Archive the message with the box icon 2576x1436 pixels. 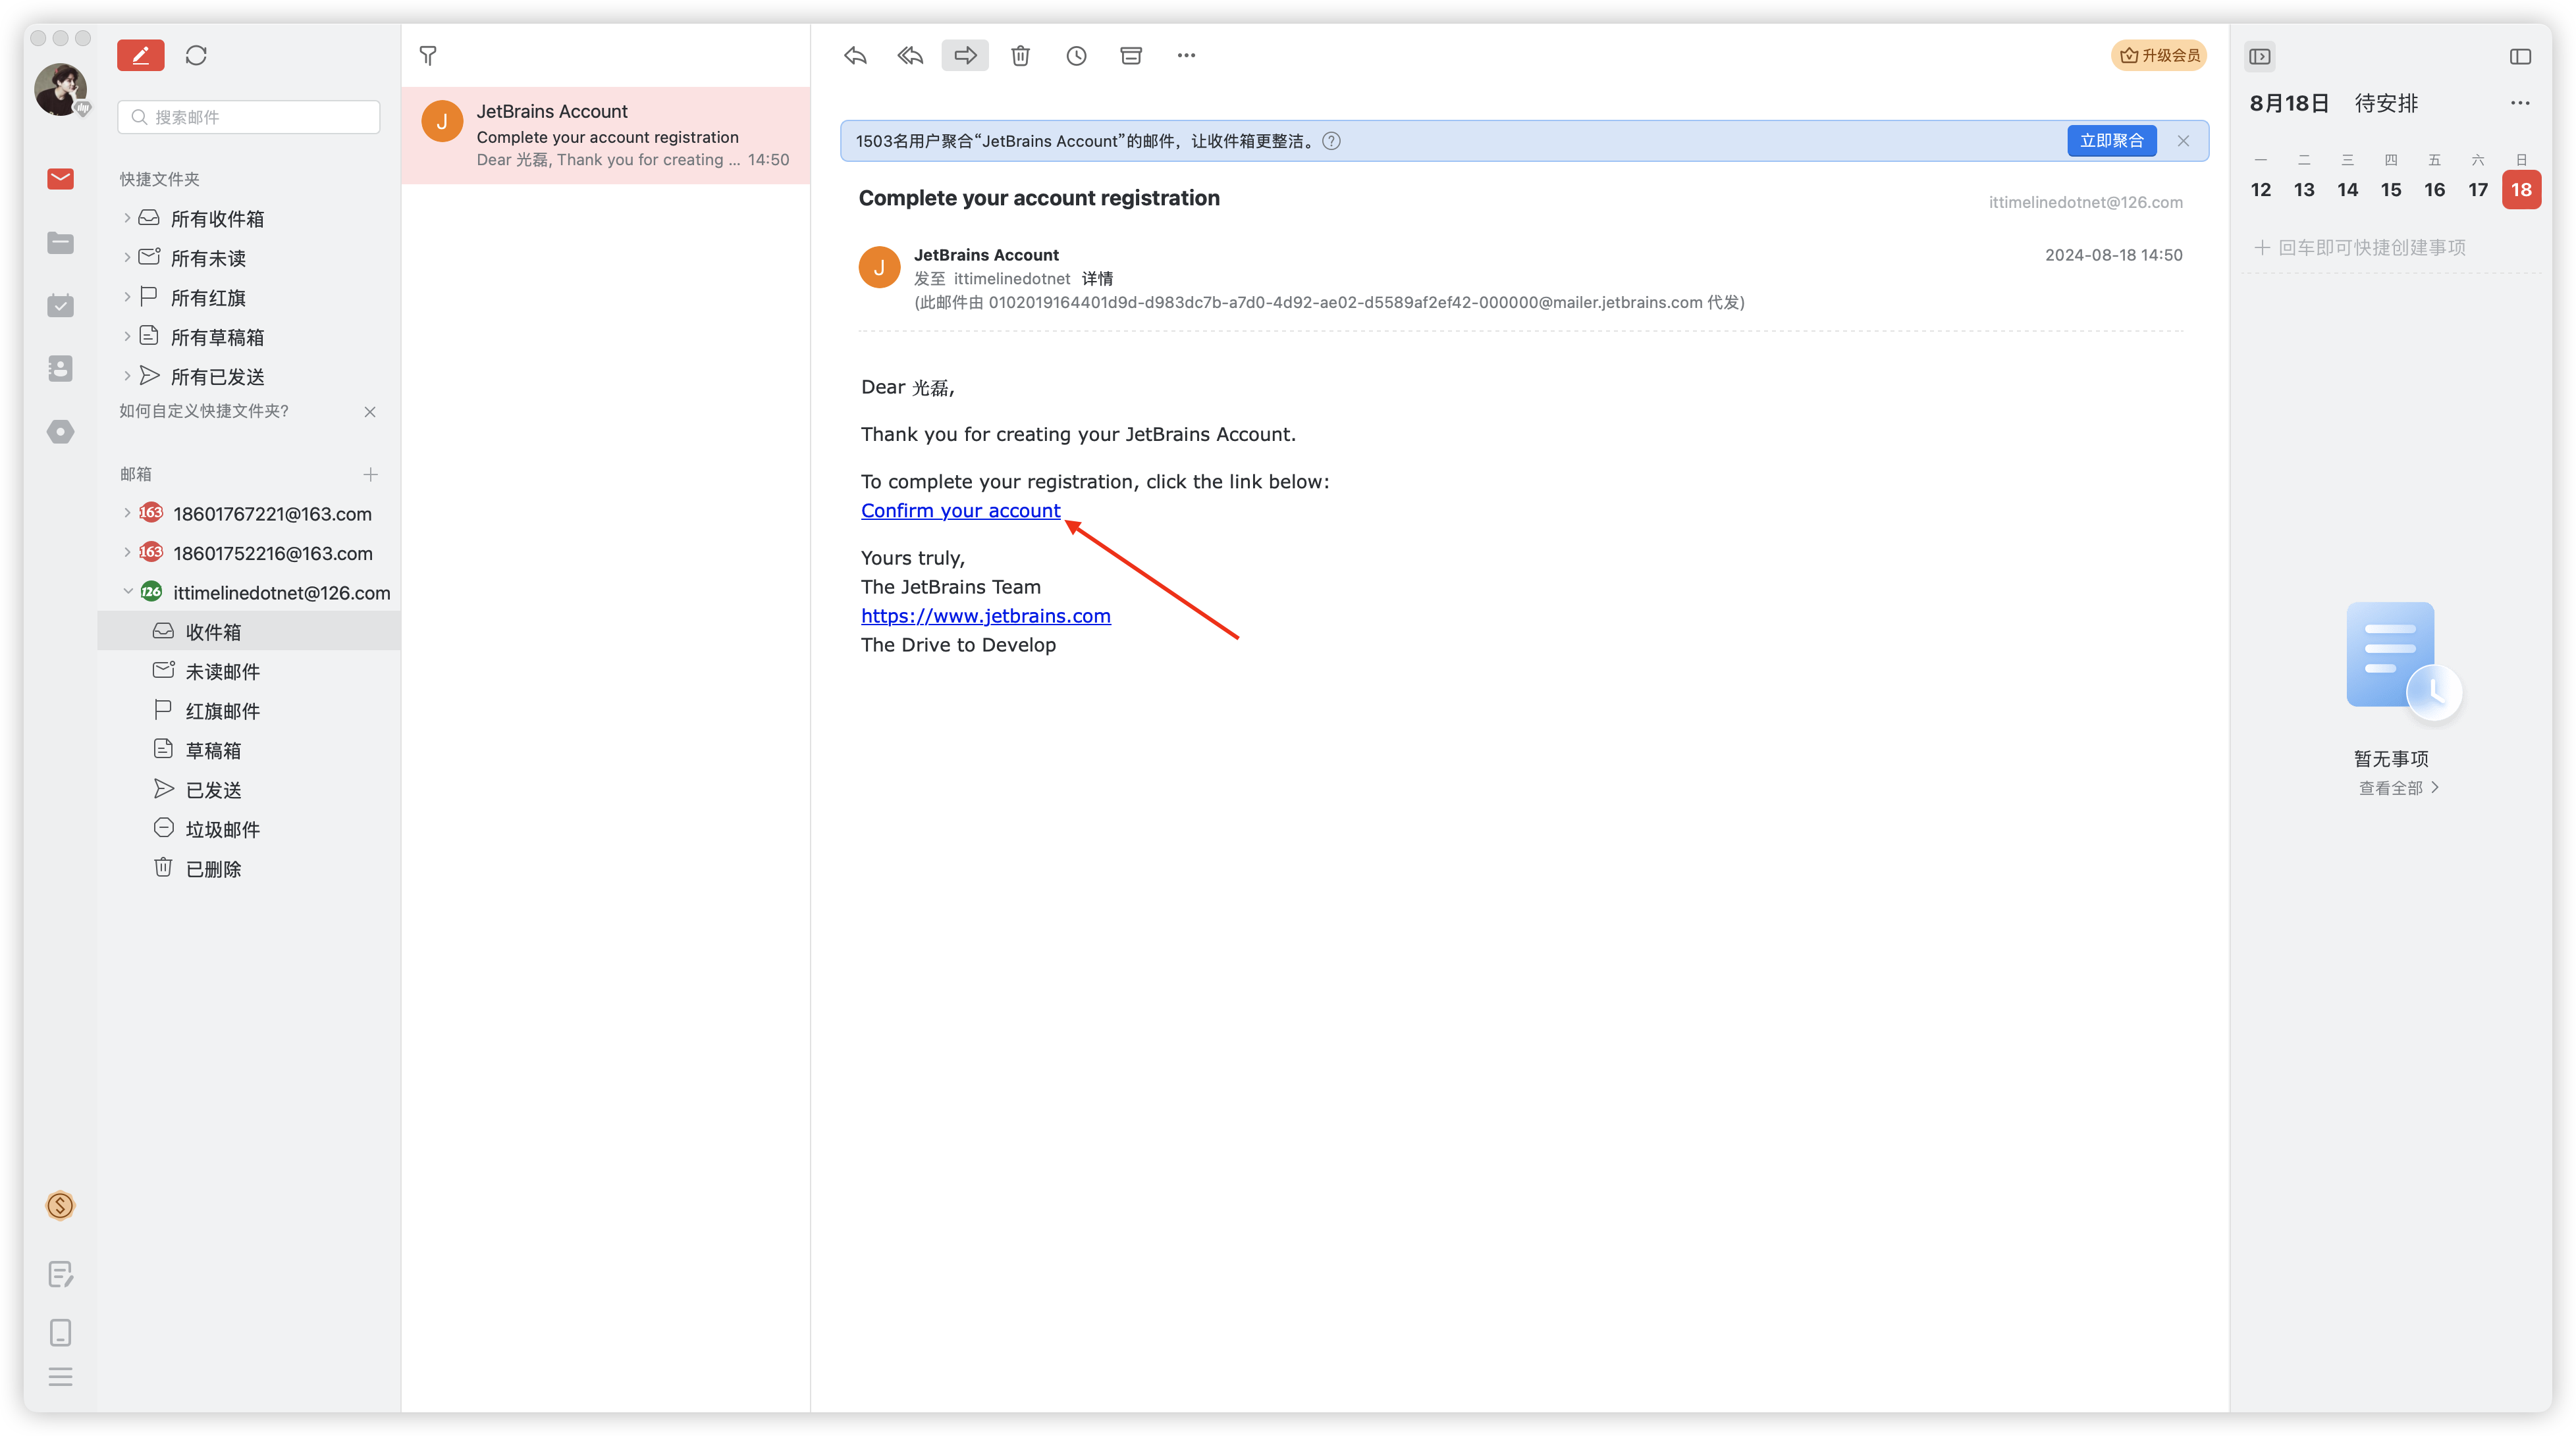pos(1131,55)
